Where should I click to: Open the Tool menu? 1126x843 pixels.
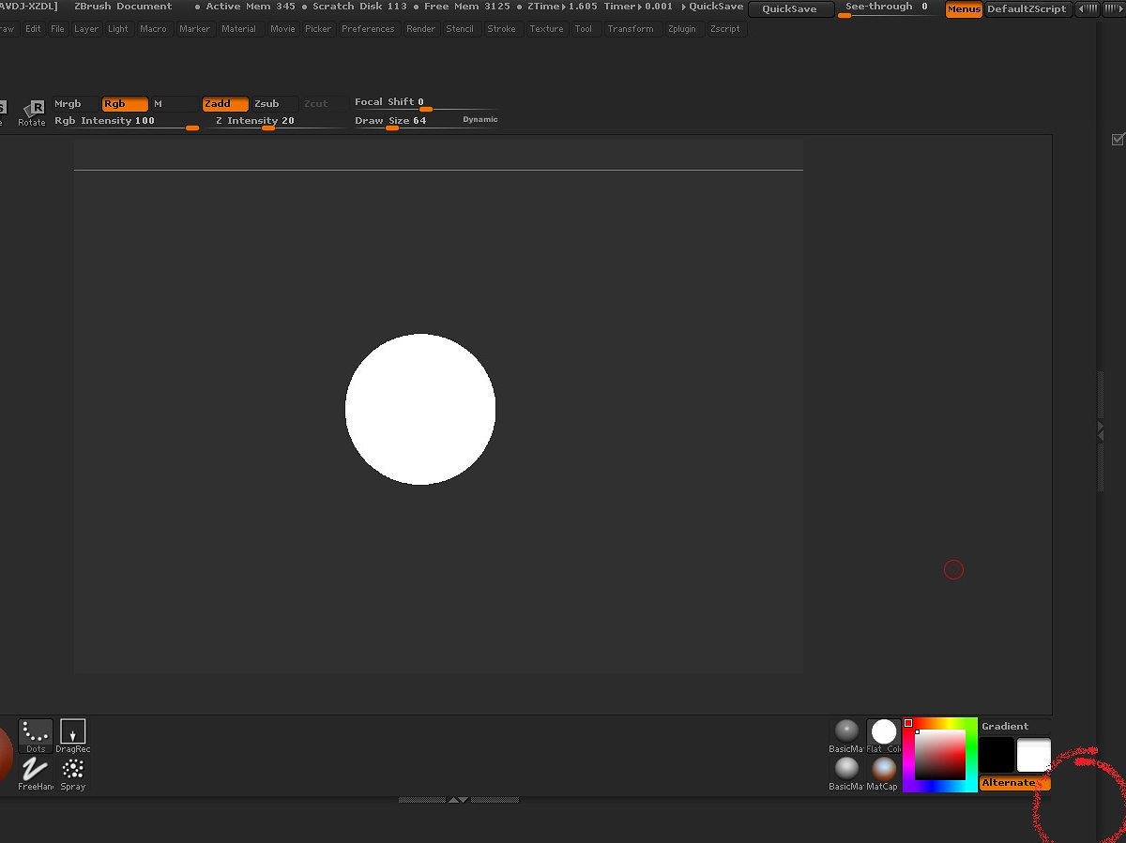pos(584,29)
